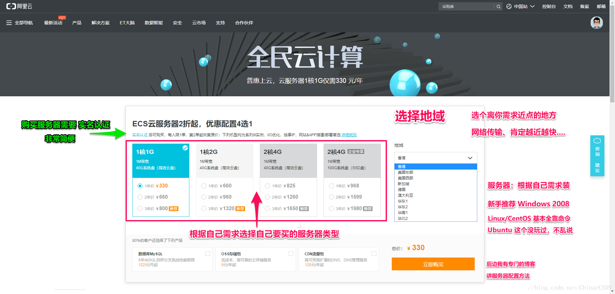Open the 邮箱 link
This screenshot has height=294, width=615.
click(x=601, y=6)
